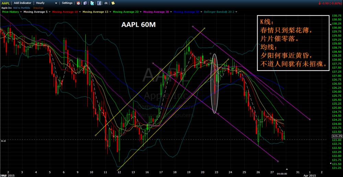This screenshot has height=177, width=343.
Task: Expand the Price History options arrow
Action: coord(21,12)
